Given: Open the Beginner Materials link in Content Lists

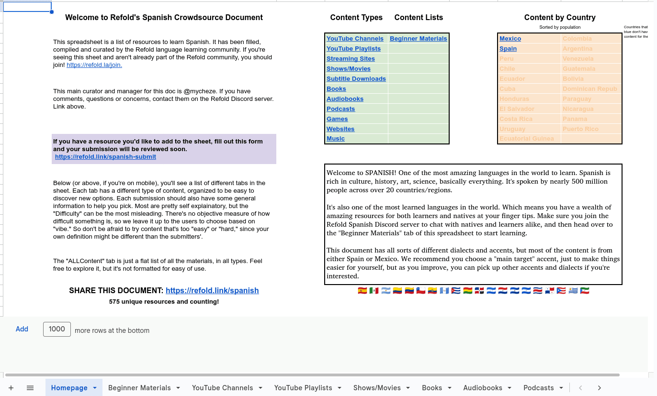Looking at the screenshot, I should (x=418, y=38).
